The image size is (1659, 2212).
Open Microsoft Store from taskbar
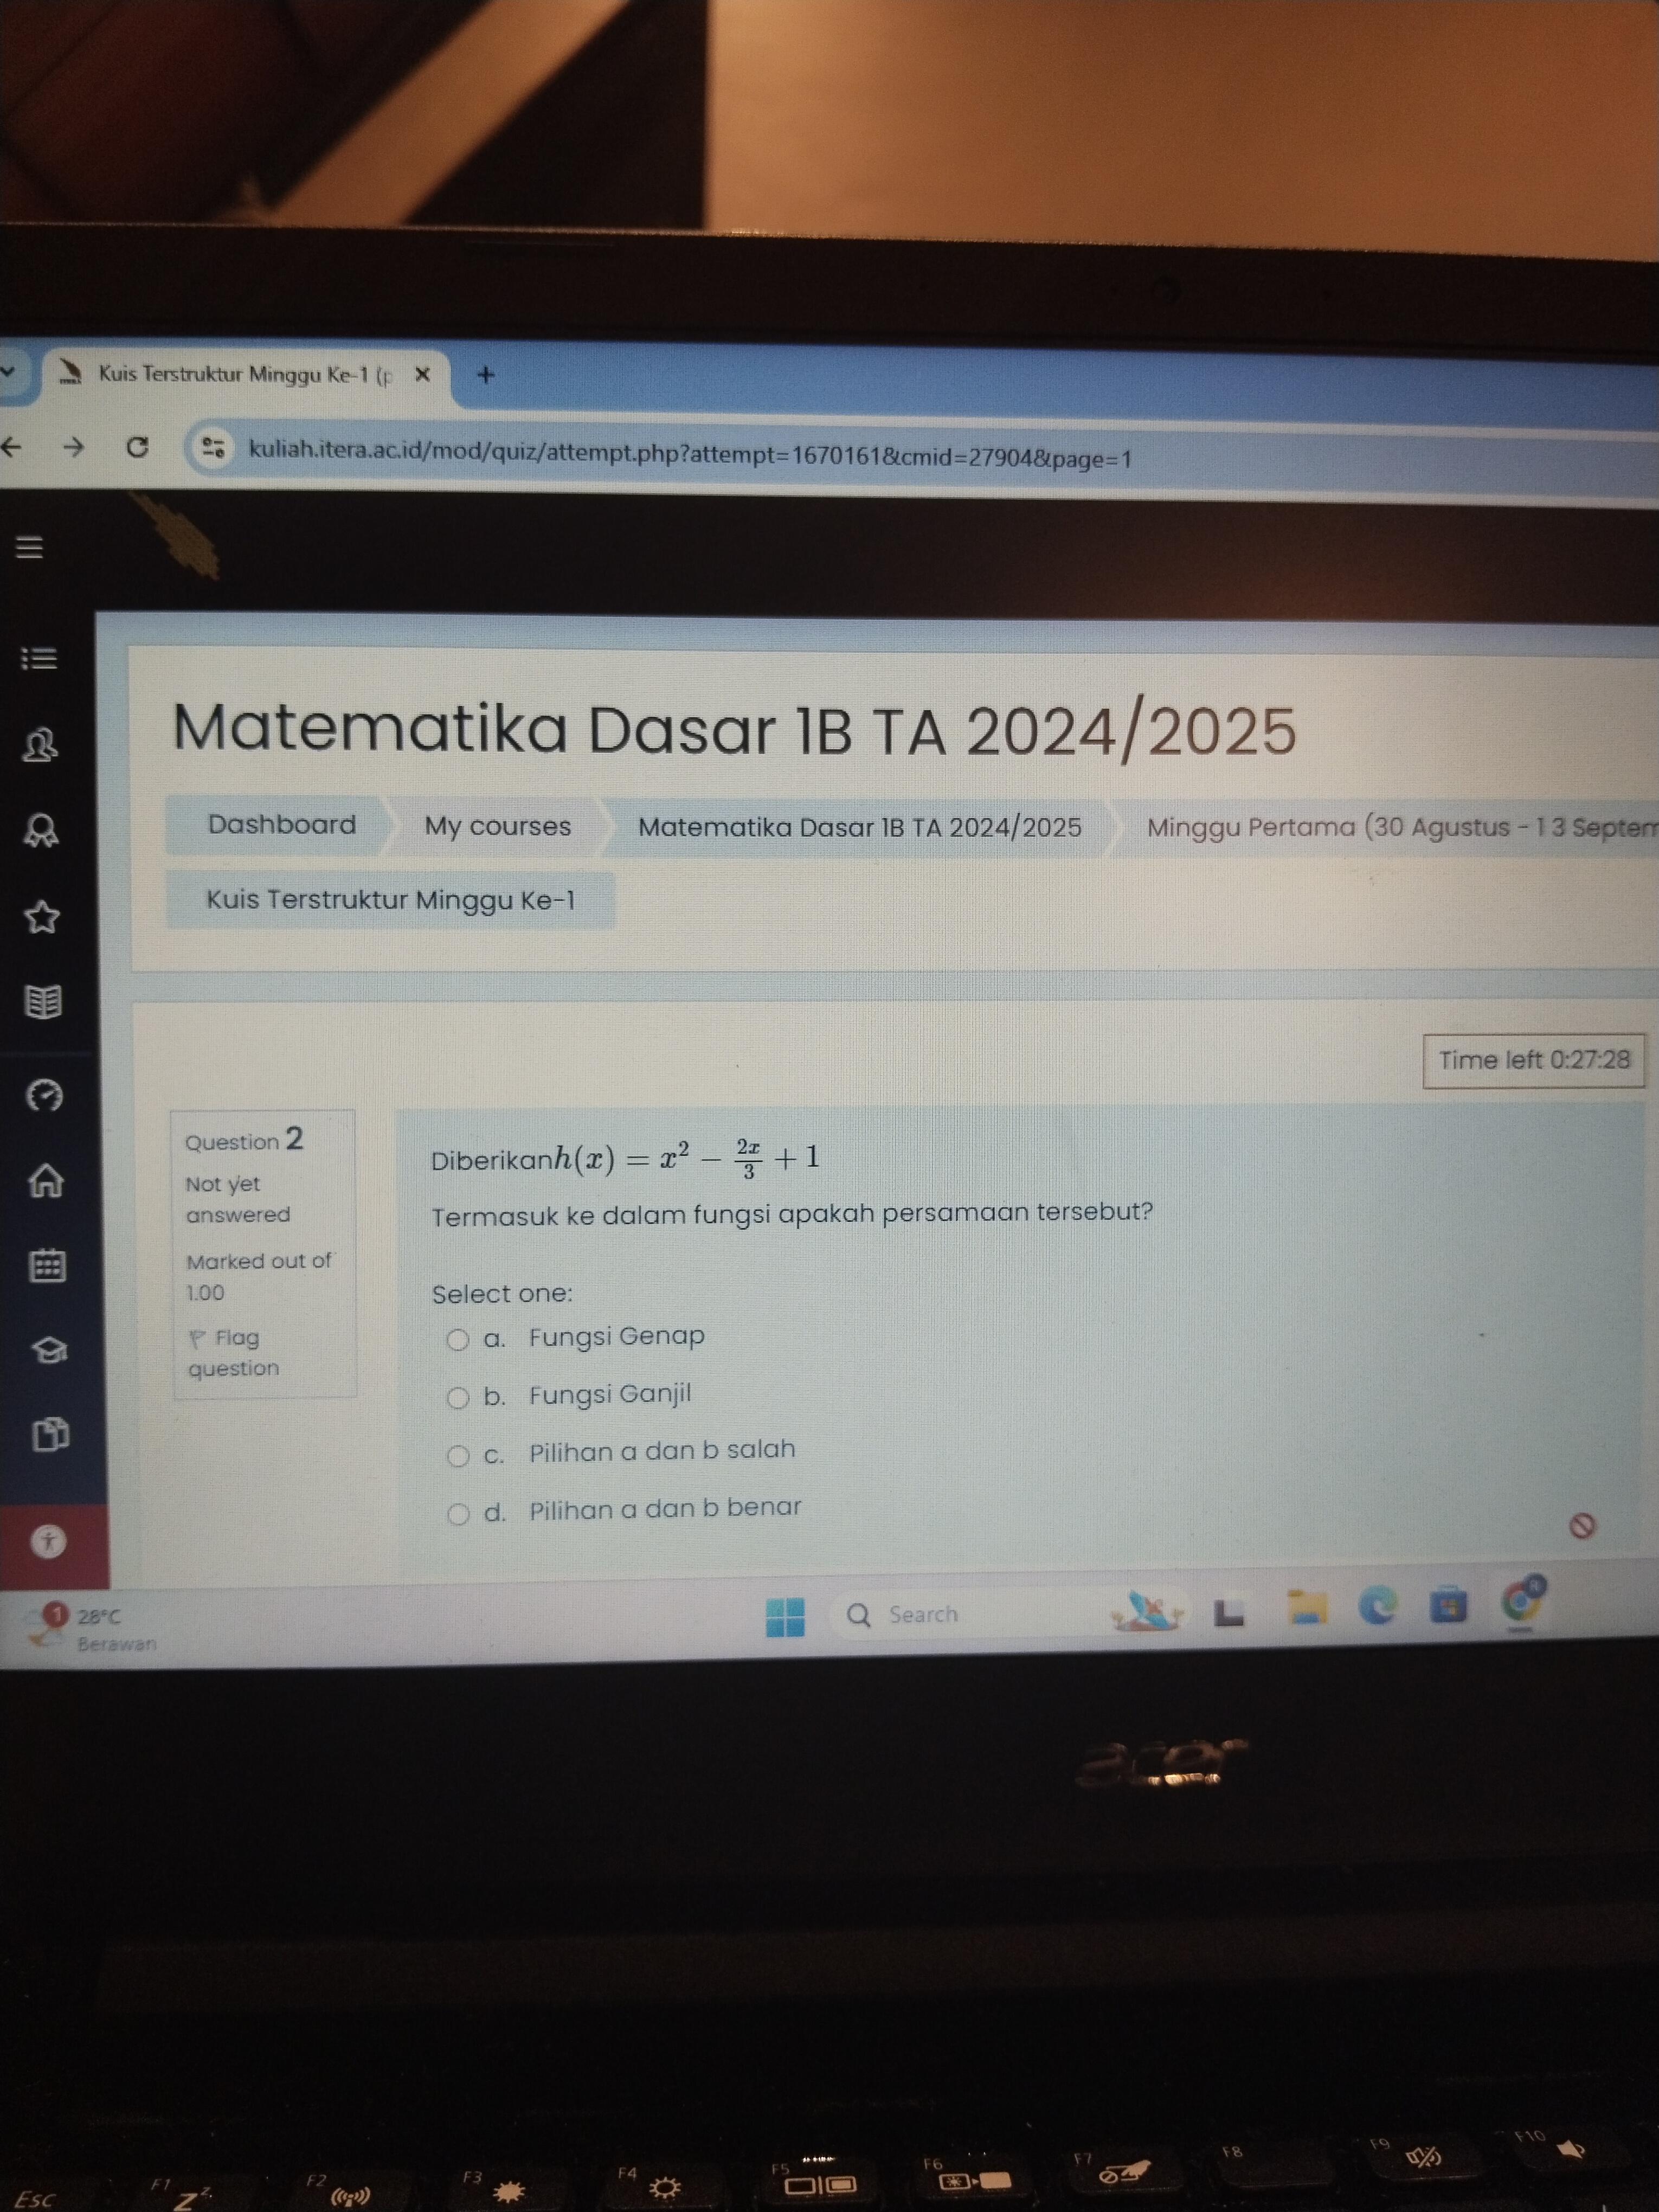click(x=1447, y=1605)
